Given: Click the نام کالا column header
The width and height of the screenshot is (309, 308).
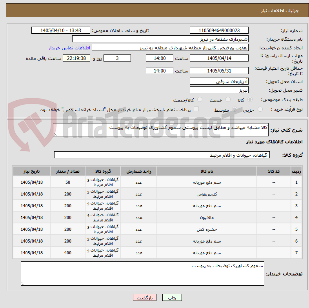Looking at the screenshot, I should coord(207,171).
